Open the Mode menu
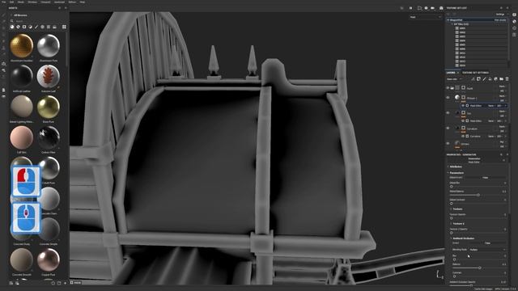Screen dimensions: 518x291 20,2
